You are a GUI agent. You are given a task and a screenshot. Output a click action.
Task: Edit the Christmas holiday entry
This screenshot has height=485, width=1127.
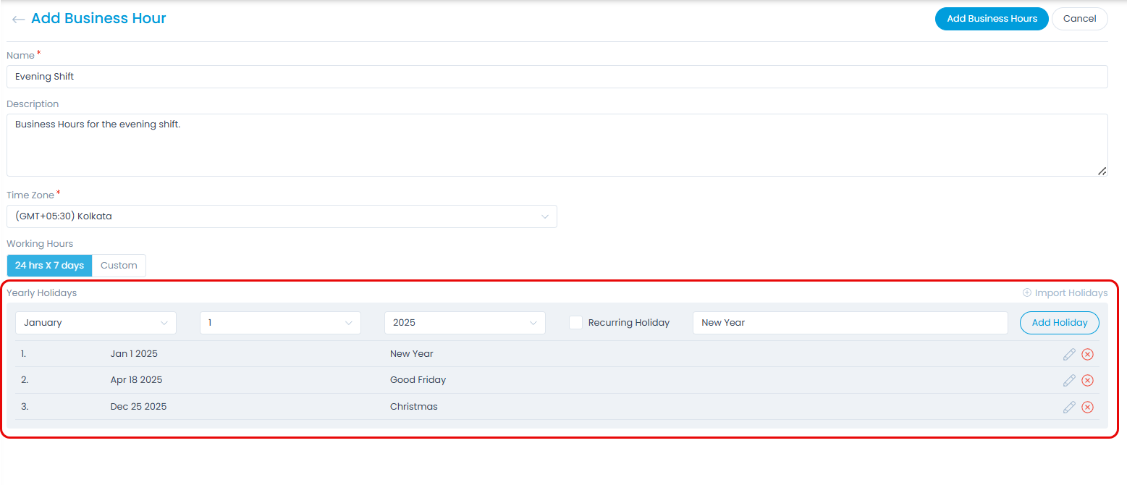click(x=1069, y=406)
